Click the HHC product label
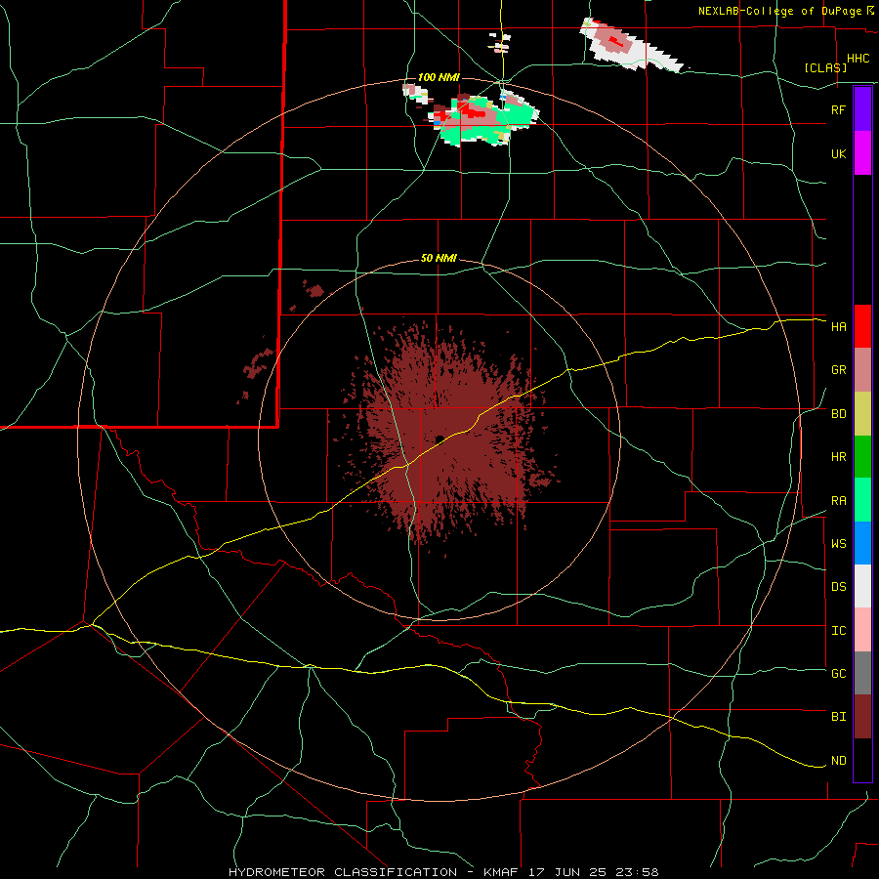Viewport: 879px width, 879px height. (858, 59)
